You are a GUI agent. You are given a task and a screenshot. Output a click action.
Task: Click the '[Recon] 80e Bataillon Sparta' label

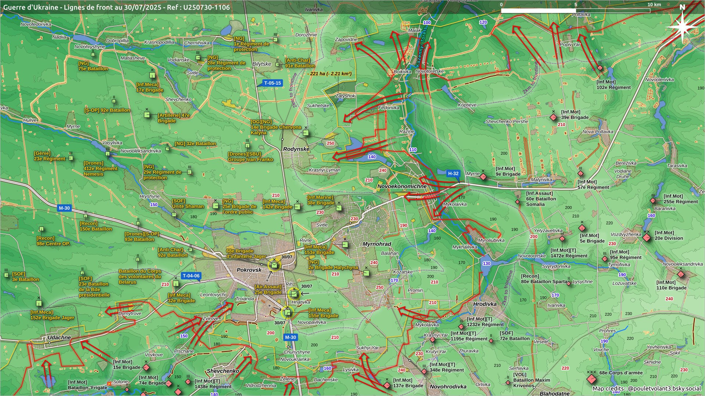coord(544,279)
